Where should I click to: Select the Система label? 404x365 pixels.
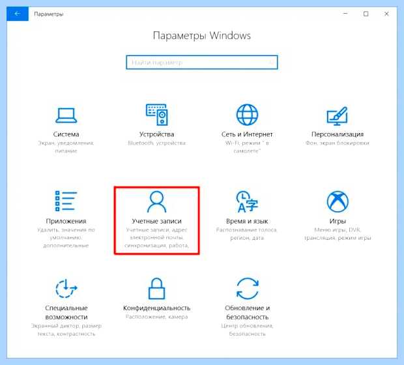(66, 134)
